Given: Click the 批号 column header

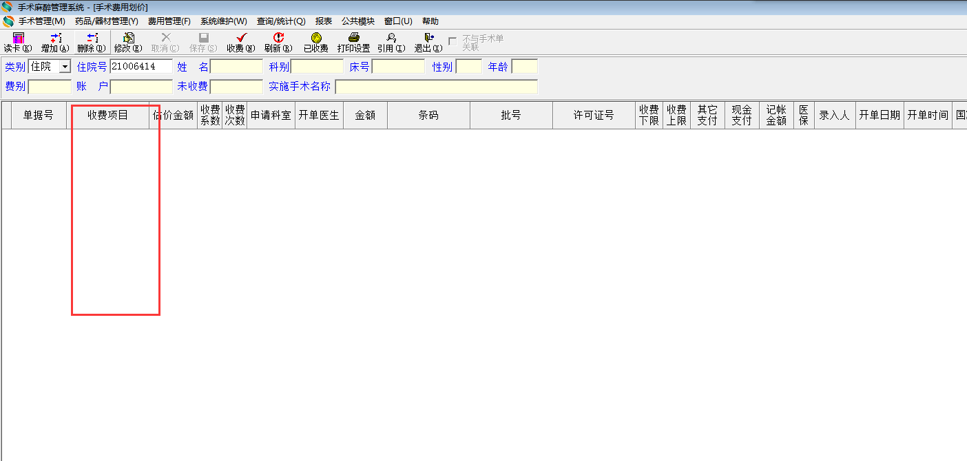Looking at the screenshot, I should (511, 115).
